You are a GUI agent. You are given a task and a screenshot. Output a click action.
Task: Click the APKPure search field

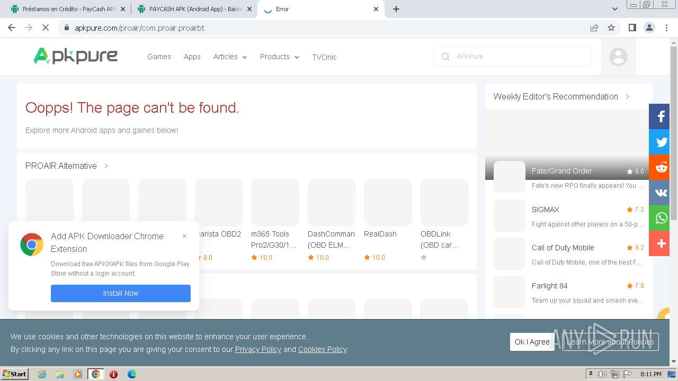tap(513, 57)
